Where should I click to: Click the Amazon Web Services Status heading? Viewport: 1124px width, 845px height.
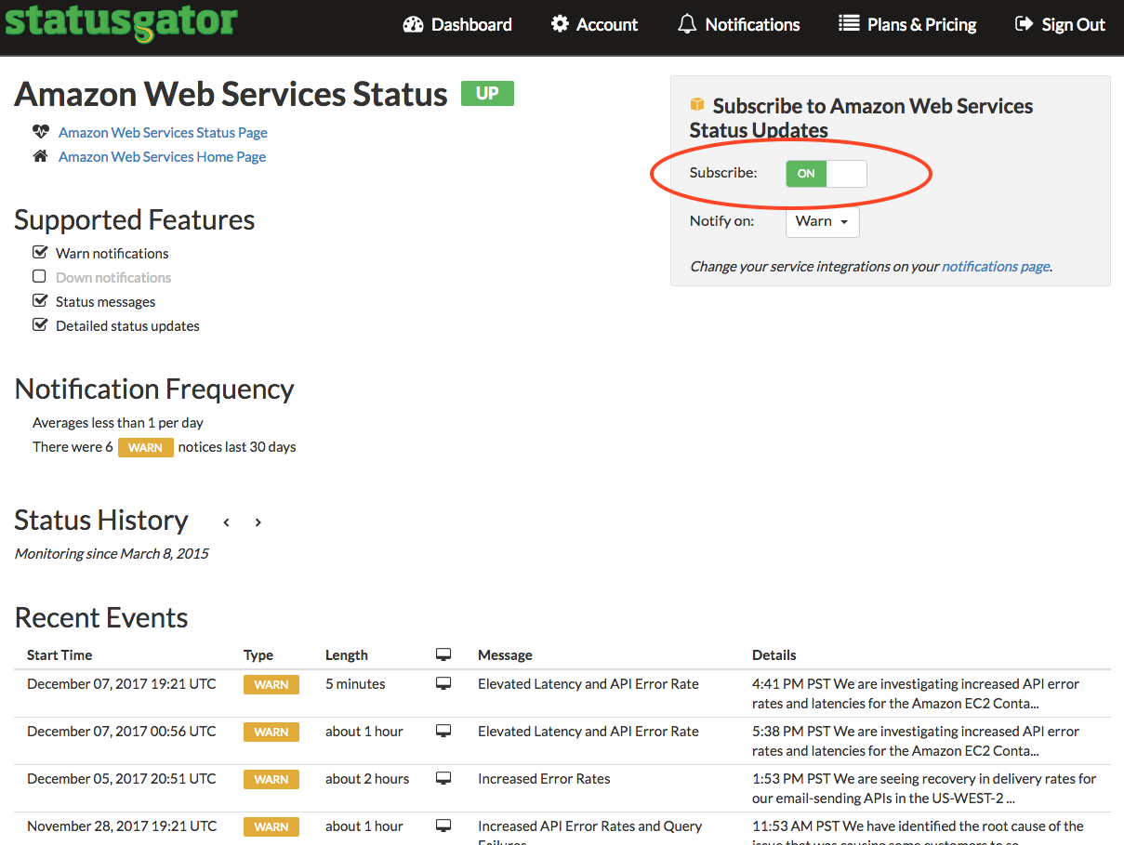pos(231,94)
